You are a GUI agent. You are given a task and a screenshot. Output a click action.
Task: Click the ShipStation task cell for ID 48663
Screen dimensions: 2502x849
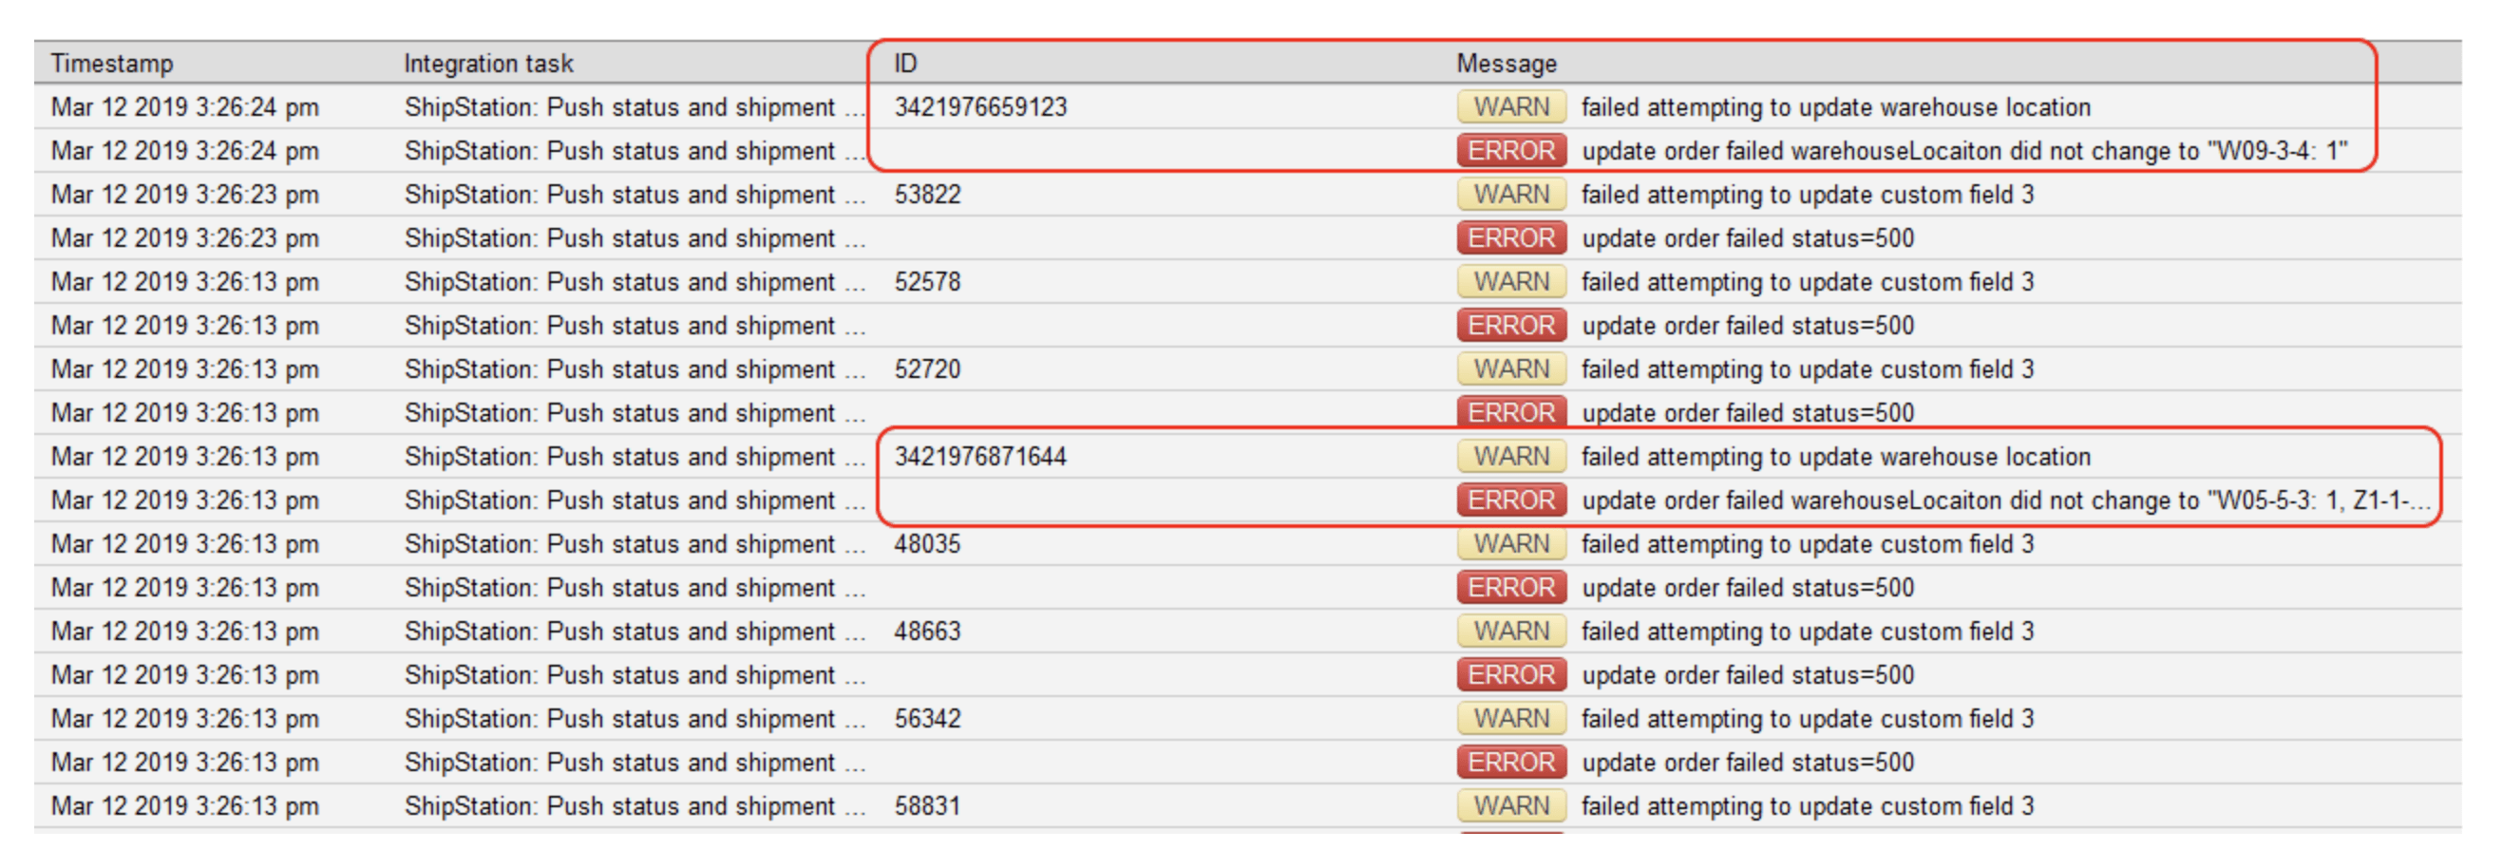635,632
